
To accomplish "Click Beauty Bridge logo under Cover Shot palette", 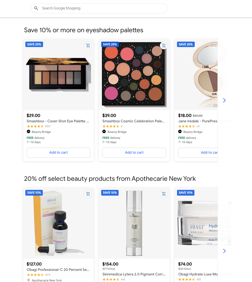I will click(29, 131).
